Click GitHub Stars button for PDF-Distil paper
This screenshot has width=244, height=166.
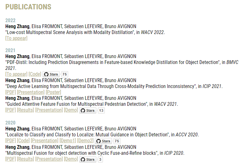[51, 74]
